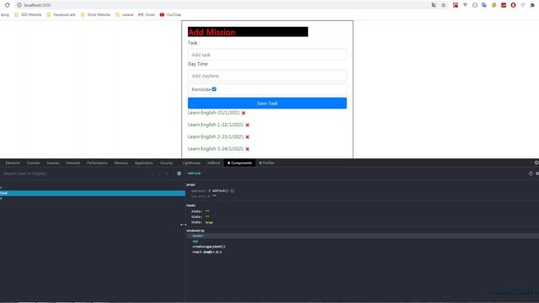Click App in rendered by list

pyautogui.click(x=195, y=242)
